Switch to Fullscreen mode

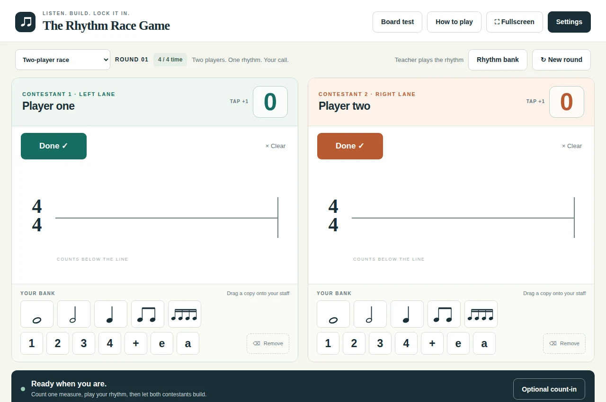pyautogui.click(x=514, y=22)
